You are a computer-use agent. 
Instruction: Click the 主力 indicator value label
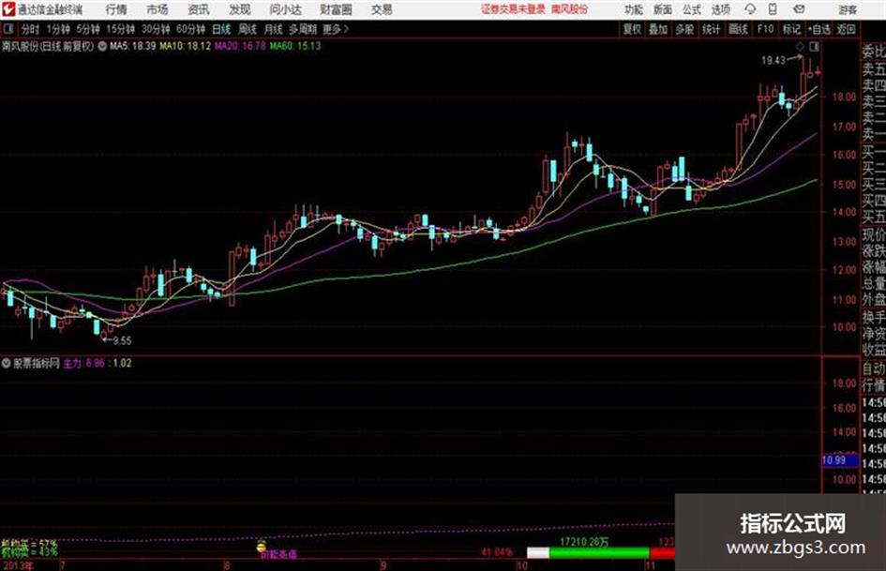[x=83, y=363]
